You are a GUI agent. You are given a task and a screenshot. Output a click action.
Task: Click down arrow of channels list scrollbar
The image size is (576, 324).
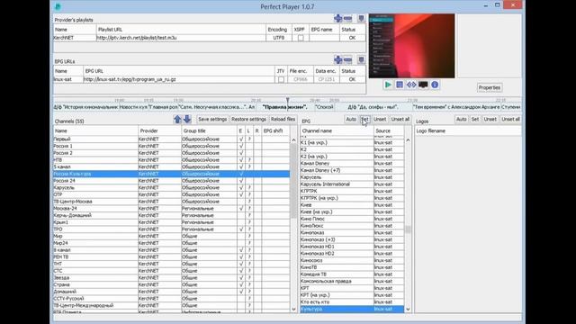(293, 309)
